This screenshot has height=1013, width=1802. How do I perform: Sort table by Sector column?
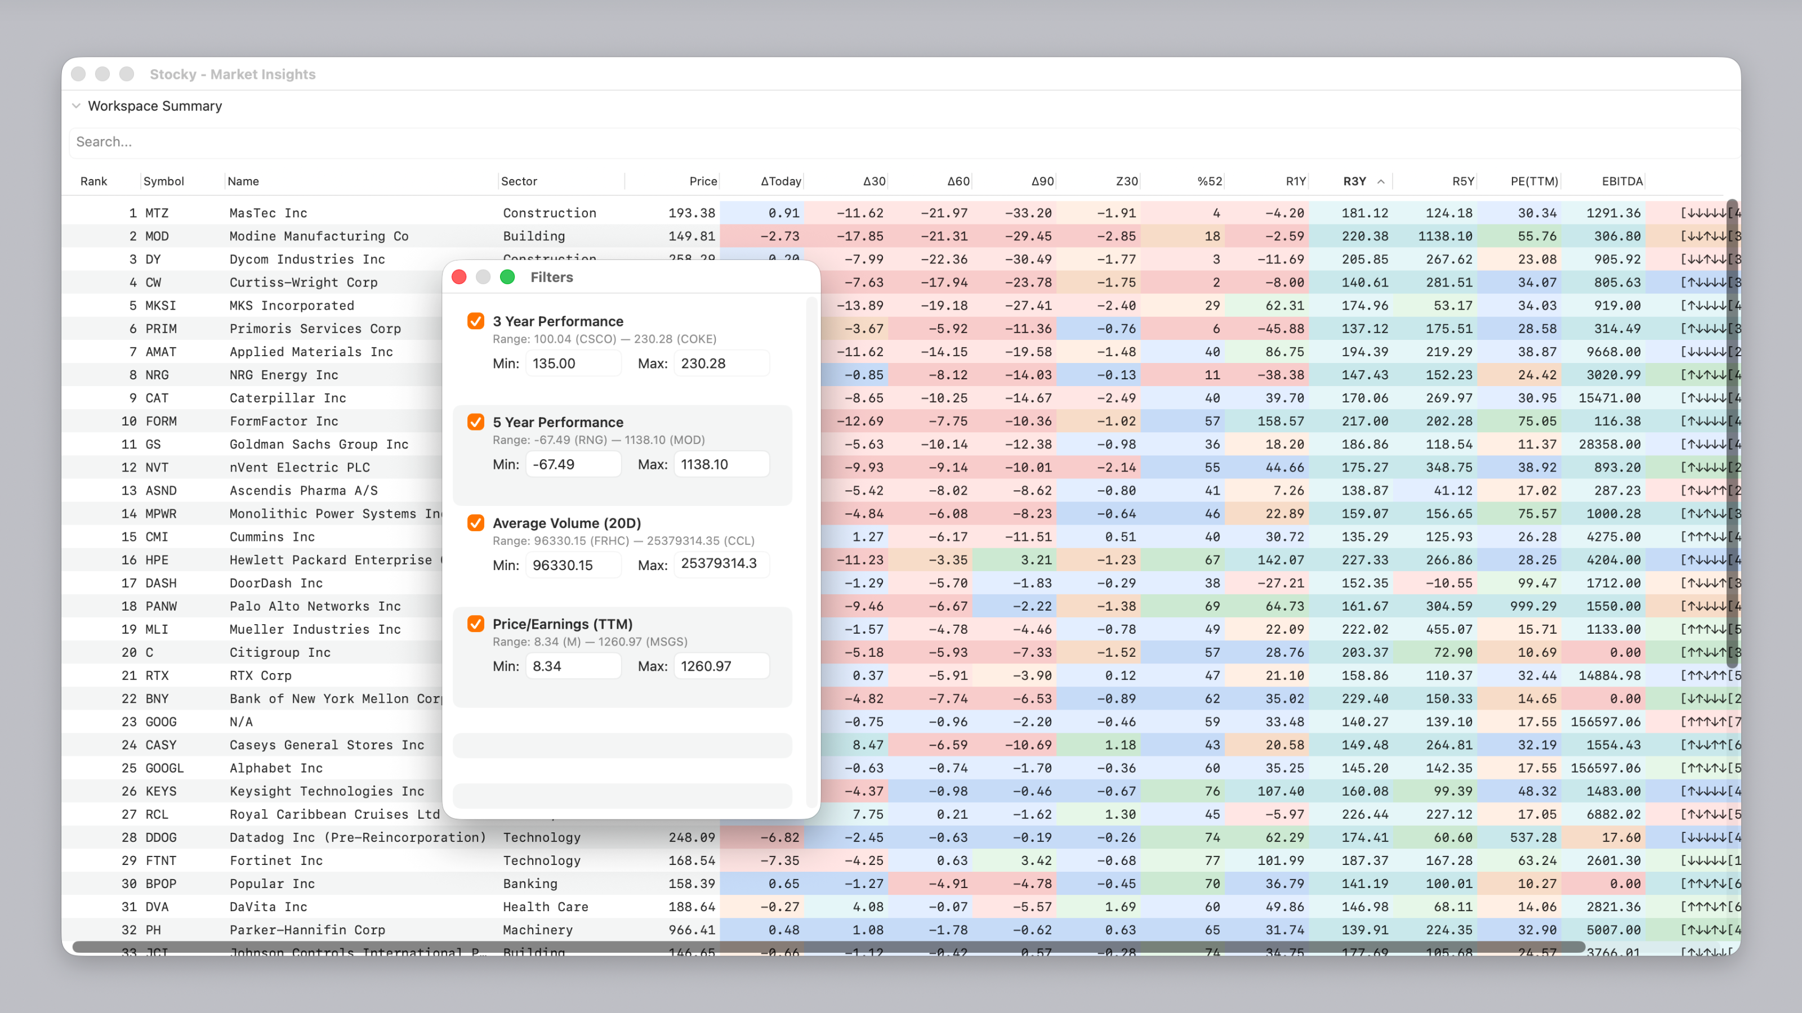(519, 181)
